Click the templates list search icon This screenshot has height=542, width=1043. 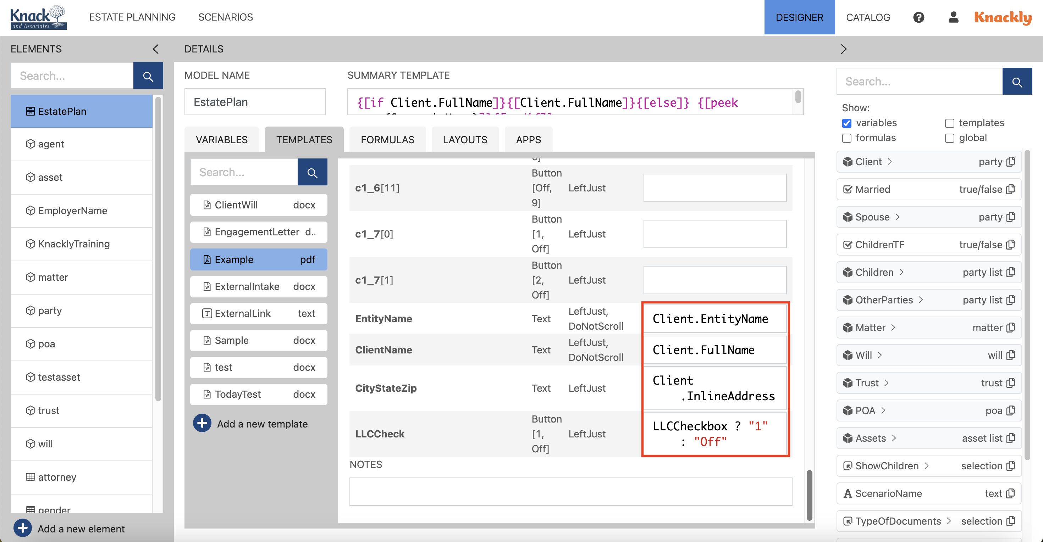(x=312, y=172)
